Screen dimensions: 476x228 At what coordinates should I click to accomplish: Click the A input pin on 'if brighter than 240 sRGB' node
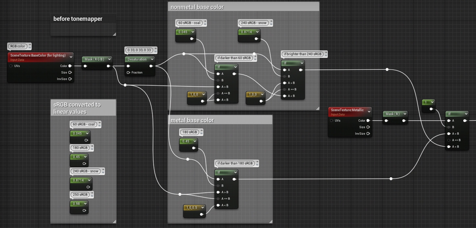pos(284,70)
